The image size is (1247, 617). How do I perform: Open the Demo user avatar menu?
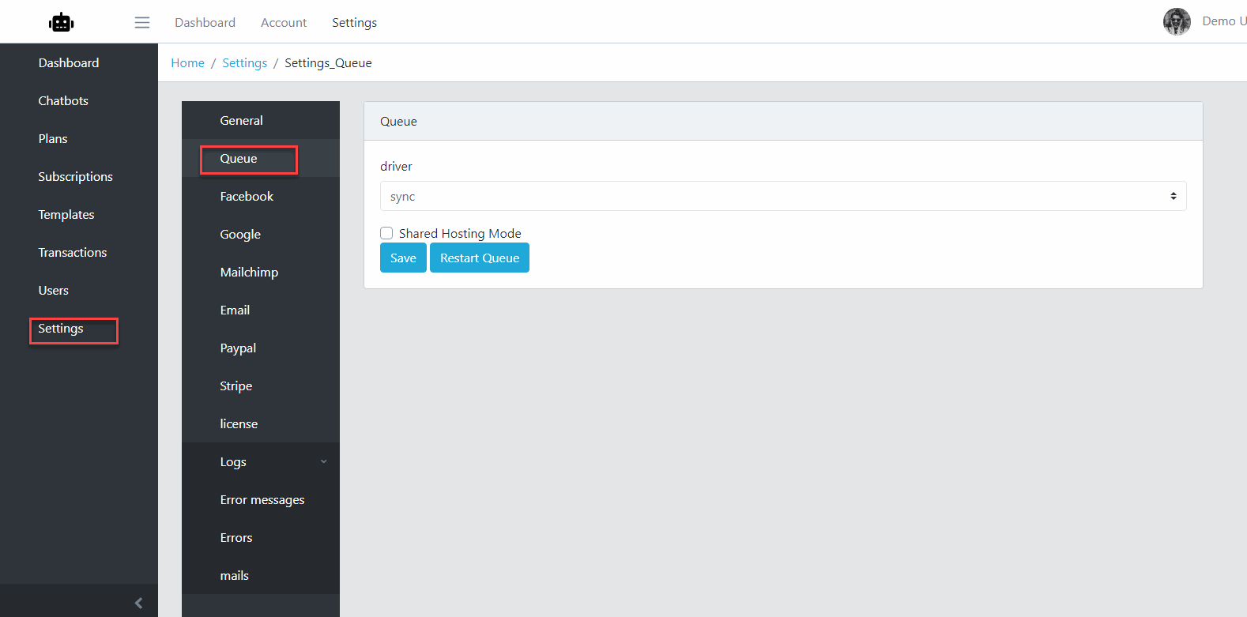click(x=1177, y=21)
